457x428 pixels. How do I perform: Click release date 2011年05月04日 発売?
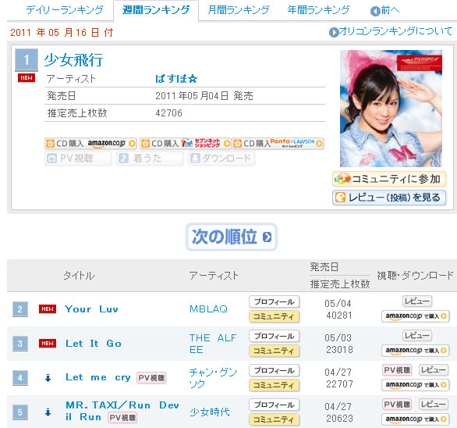pyautogui.click(x=204, y=96)
